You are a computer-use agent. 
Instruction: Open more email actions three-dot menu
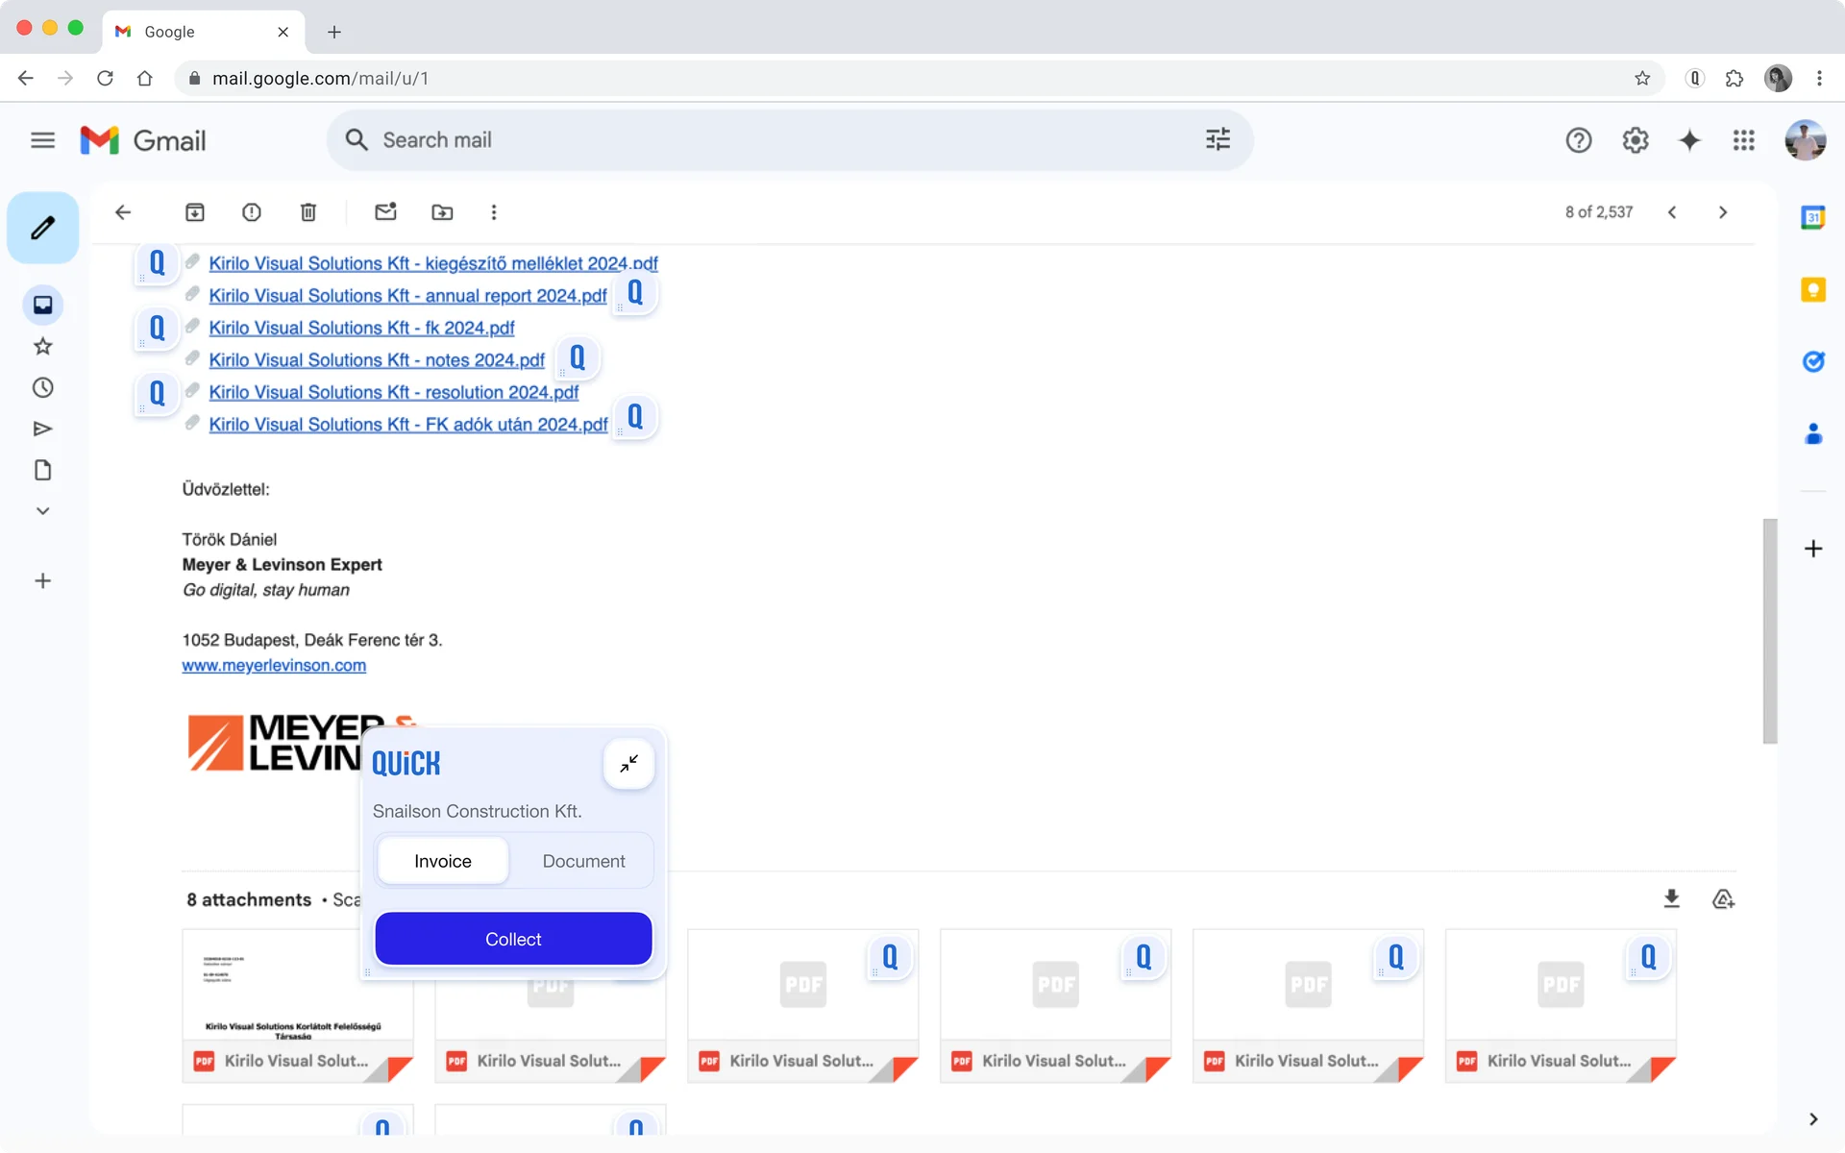(494, 212)
